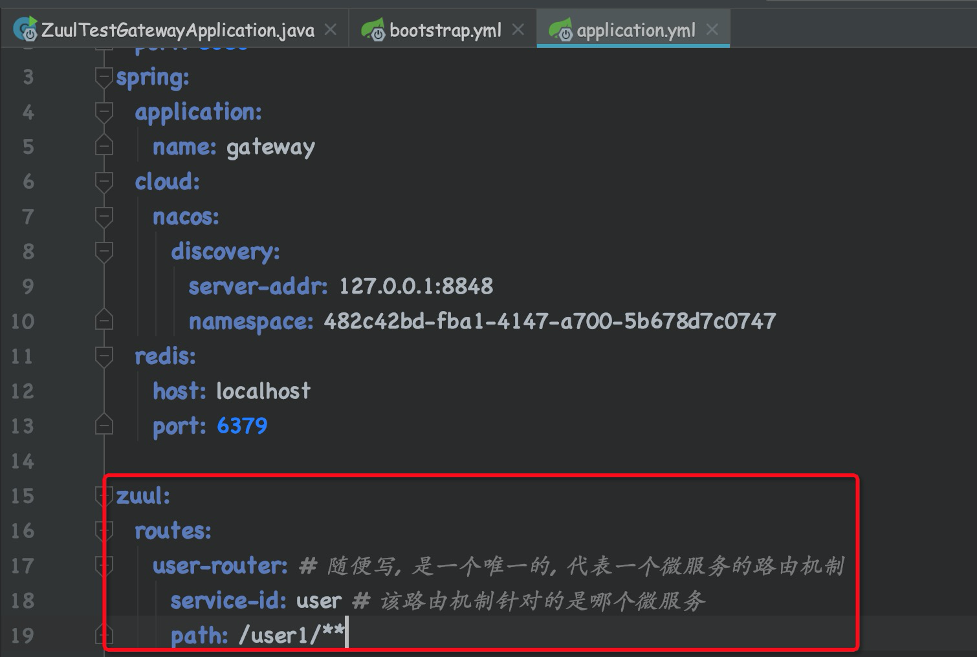Click the address value 127.0.0.1:8848
The height and width of the screenshot is (657, 977).
click(x=416, y=286)
